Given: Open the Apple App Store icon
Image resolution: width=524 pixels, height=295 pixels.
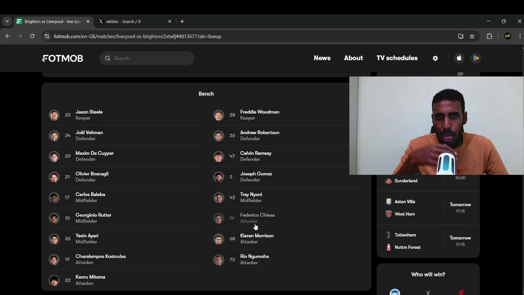Looking at the screenshot, I should coord(459,58).
